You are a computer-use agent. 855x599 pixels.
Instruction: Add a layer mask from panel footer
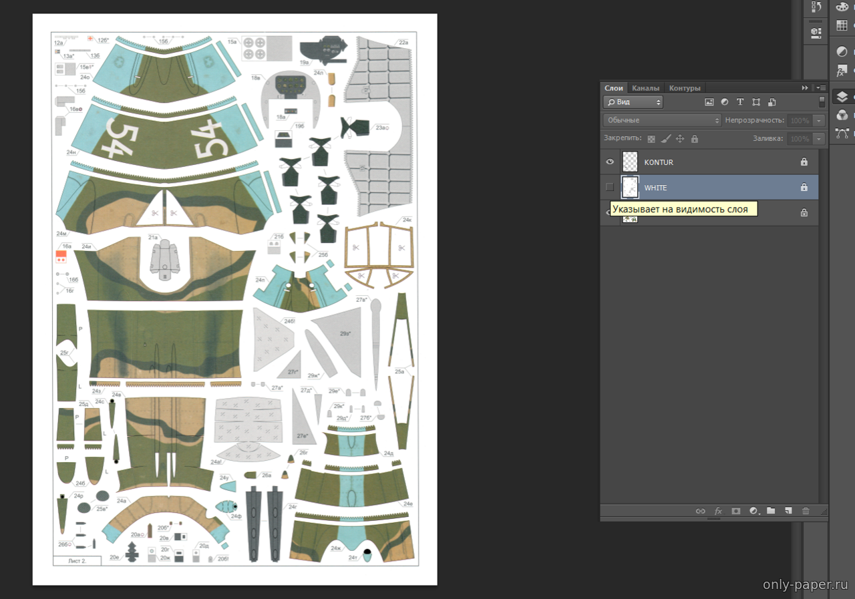click(x=735, y=511)
